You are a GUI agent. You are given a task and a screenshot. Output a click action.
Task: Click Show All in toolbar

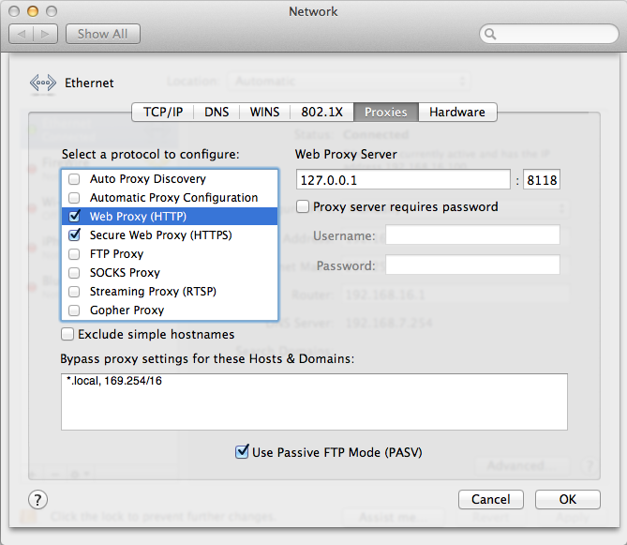(x=102, y=34)
